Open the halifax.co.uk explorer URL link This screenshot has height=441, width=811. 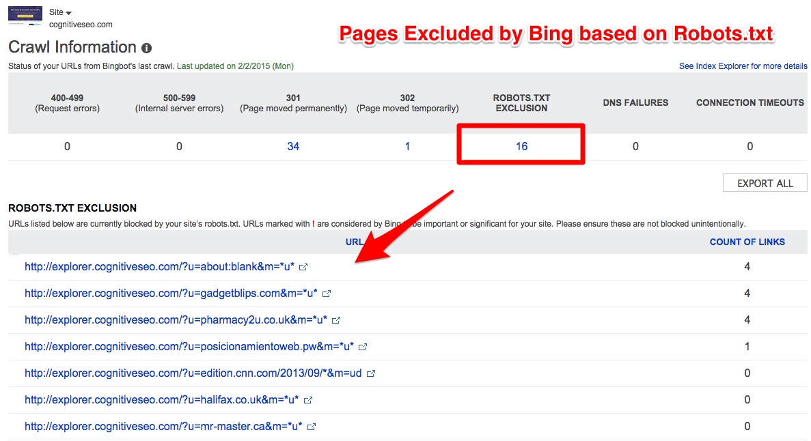coord(161,399)
